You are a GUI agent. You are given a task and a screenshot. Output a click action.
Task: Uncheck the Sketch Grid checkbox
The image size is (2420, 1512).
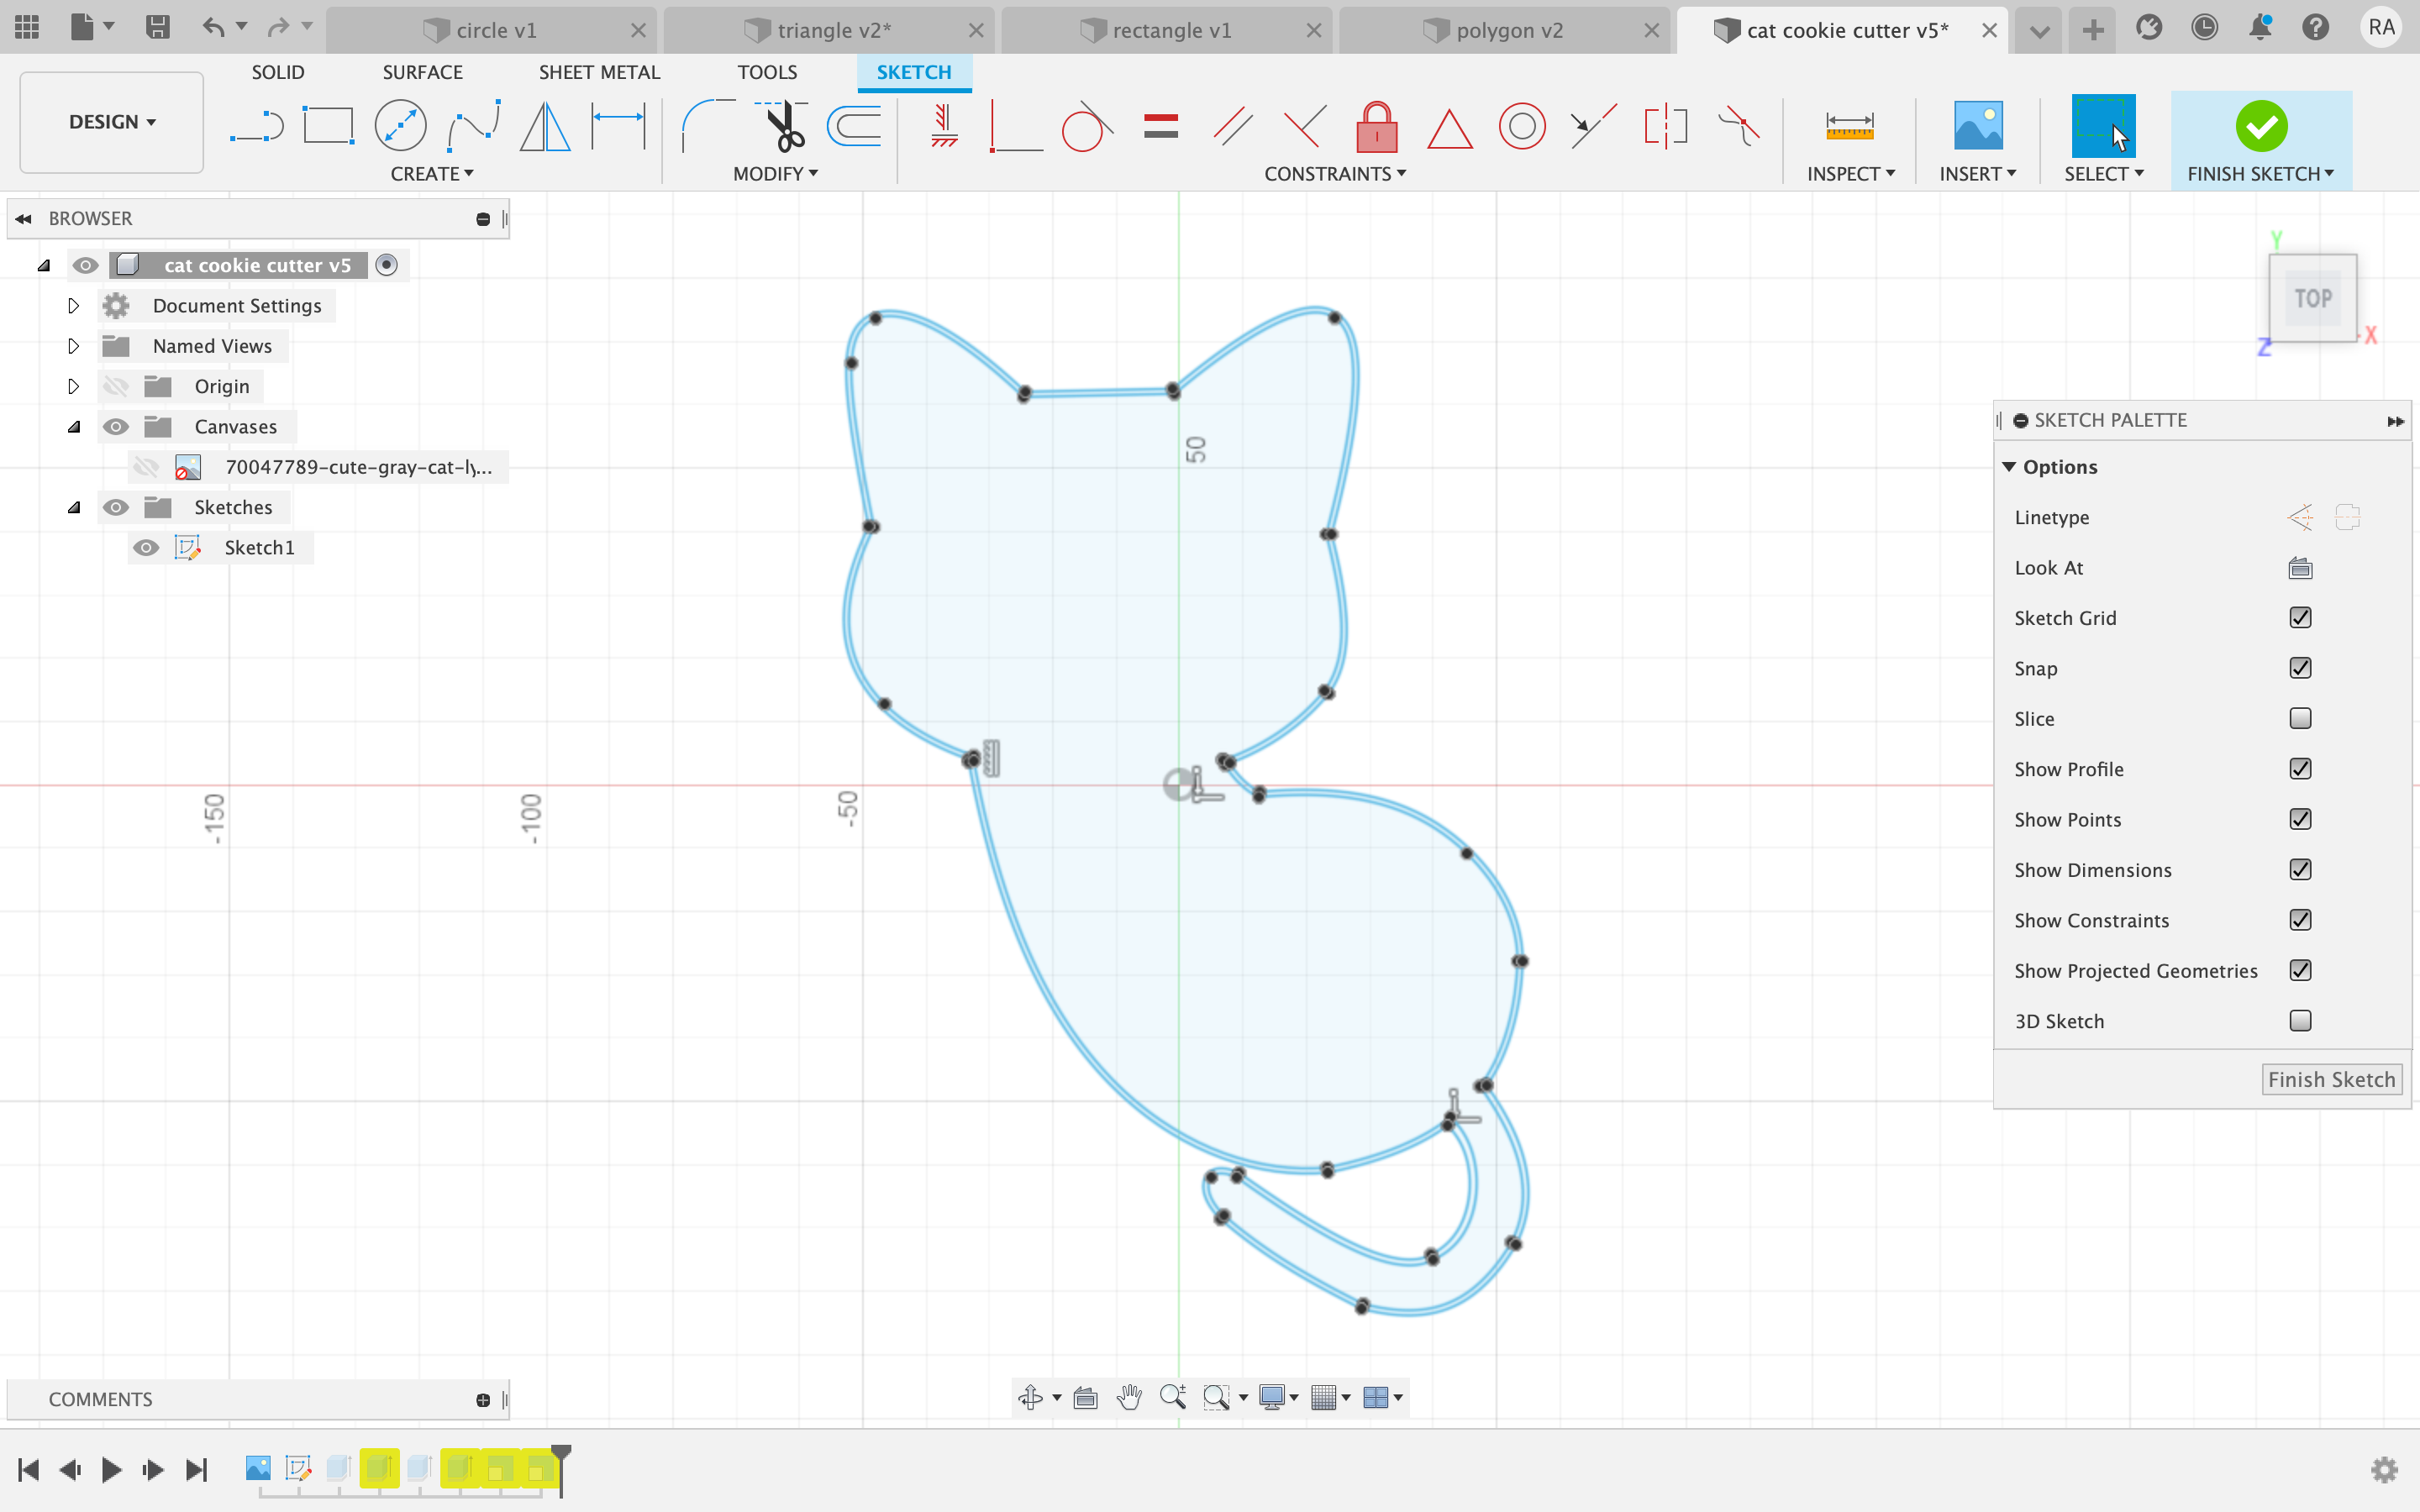[x=2300, y=618]
